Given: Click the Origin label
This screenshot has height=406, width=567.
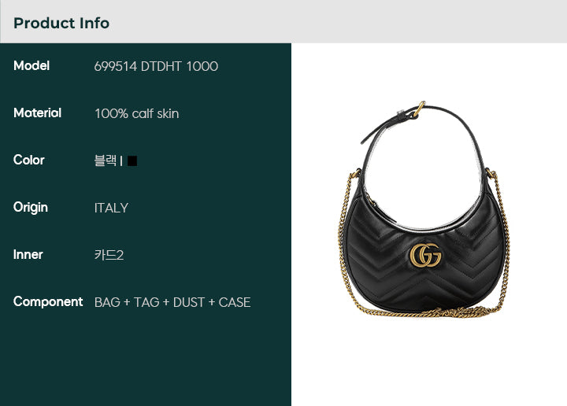Looking at the screenshot, I should [x=31, y=208].
